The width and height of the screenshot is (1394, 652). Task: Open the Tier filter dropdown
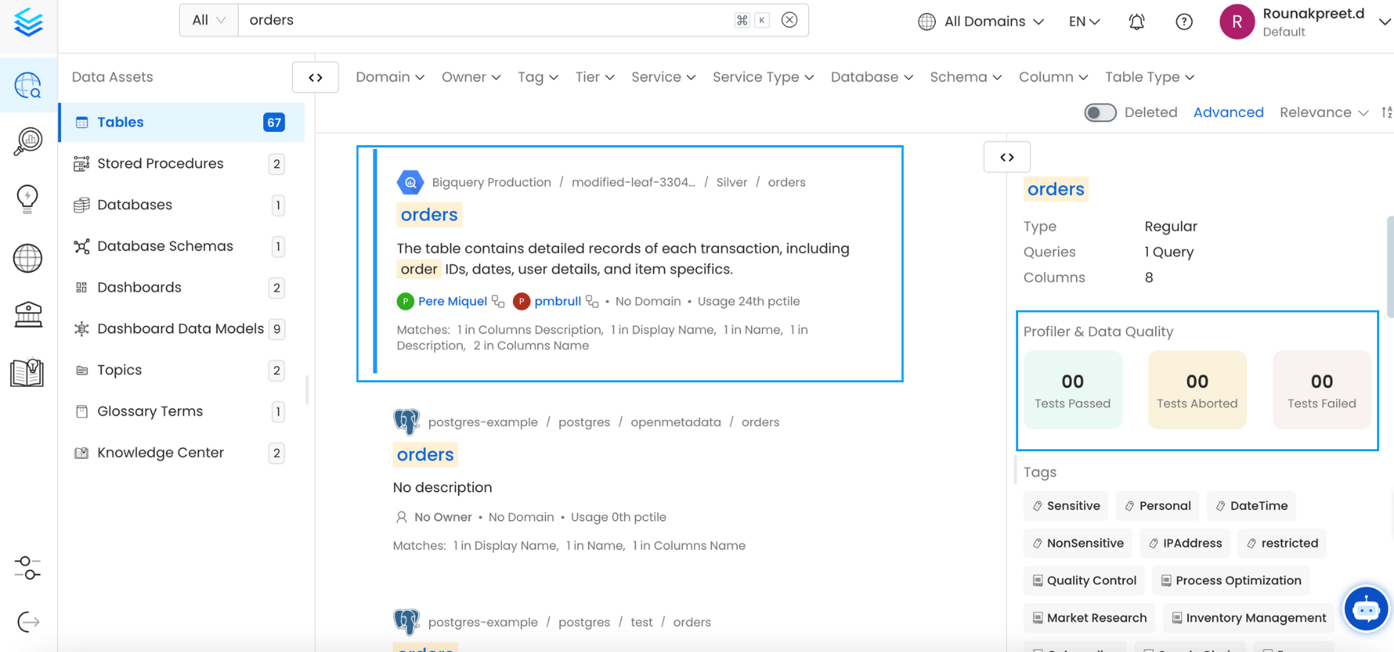click(595, 77)
